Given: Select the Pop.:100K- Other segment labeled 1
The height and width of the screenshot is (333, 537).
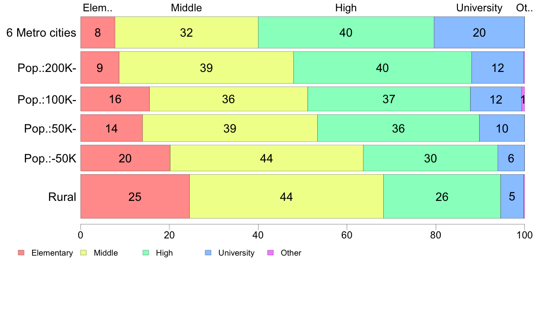Looking at the screenshot, I should 523,99.
